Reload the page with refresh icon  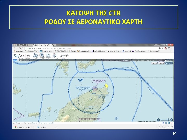20,48
